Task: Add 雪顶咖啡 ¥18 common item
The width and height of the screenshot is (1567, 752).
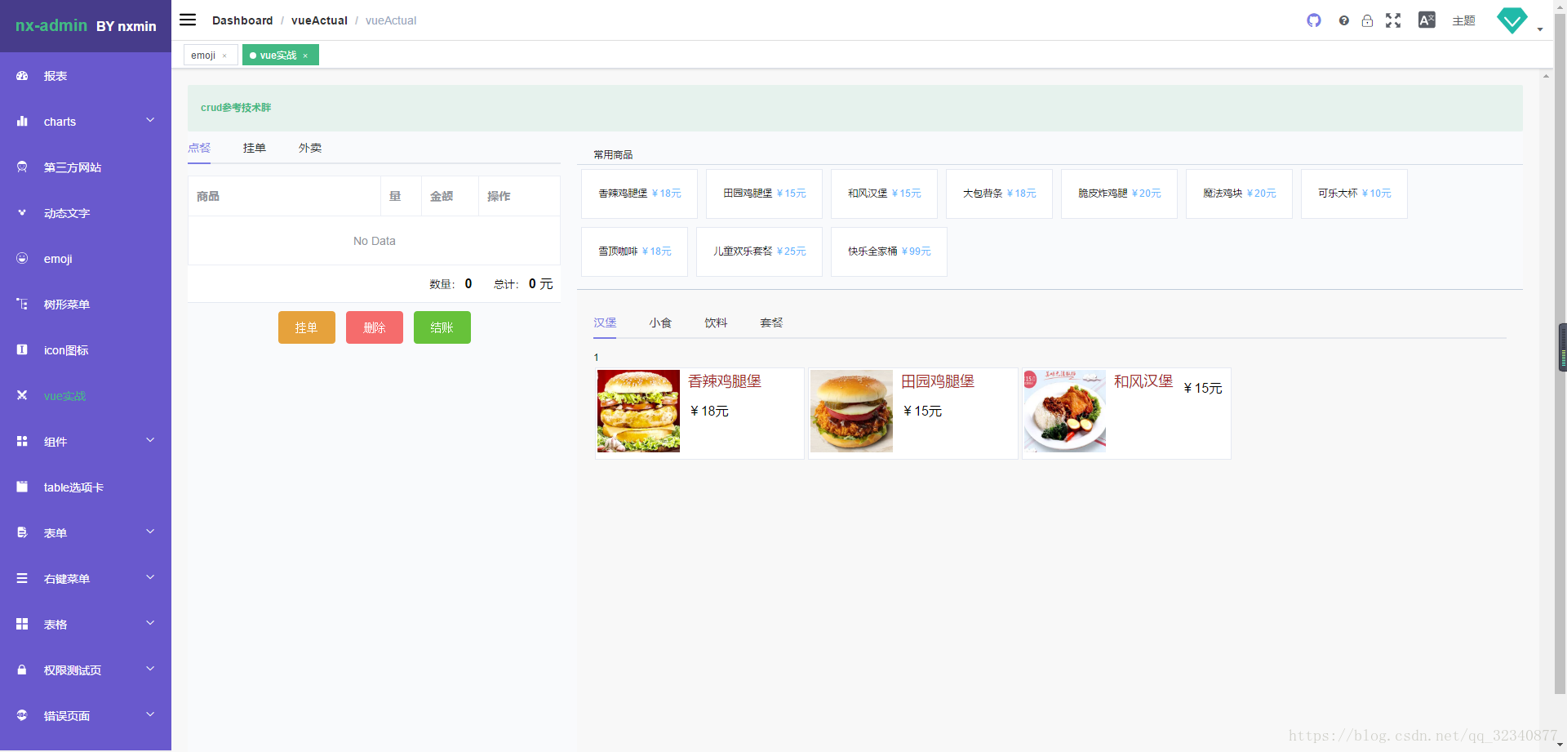Action: point(634,251)
